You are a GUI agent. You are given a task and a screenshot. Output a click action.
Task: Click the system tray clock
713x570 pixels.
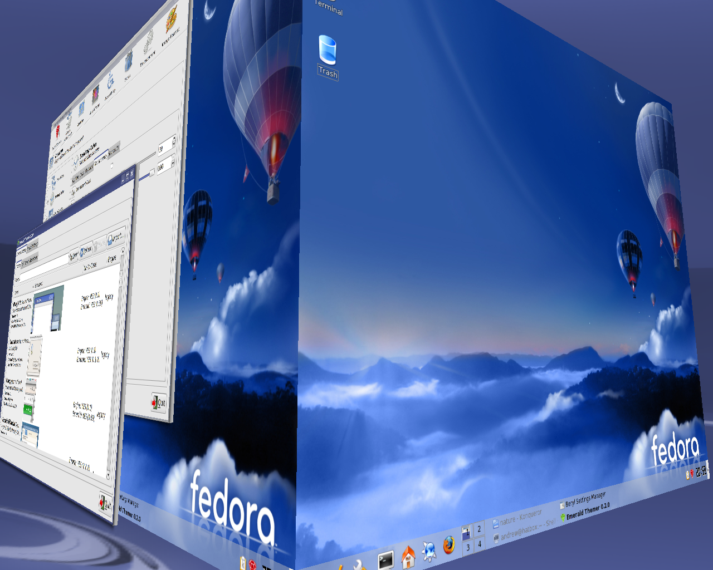(x=701, y=471)
